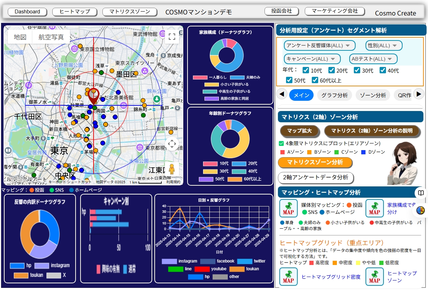The height and width of the screenshot is (290, 428).
Task: Click the red location pin on the map
Action: point(93,96)
